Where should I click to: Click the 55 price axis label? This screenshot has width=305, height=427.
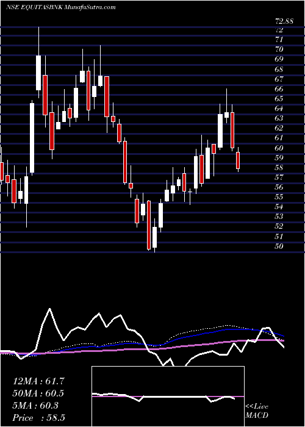279,196
